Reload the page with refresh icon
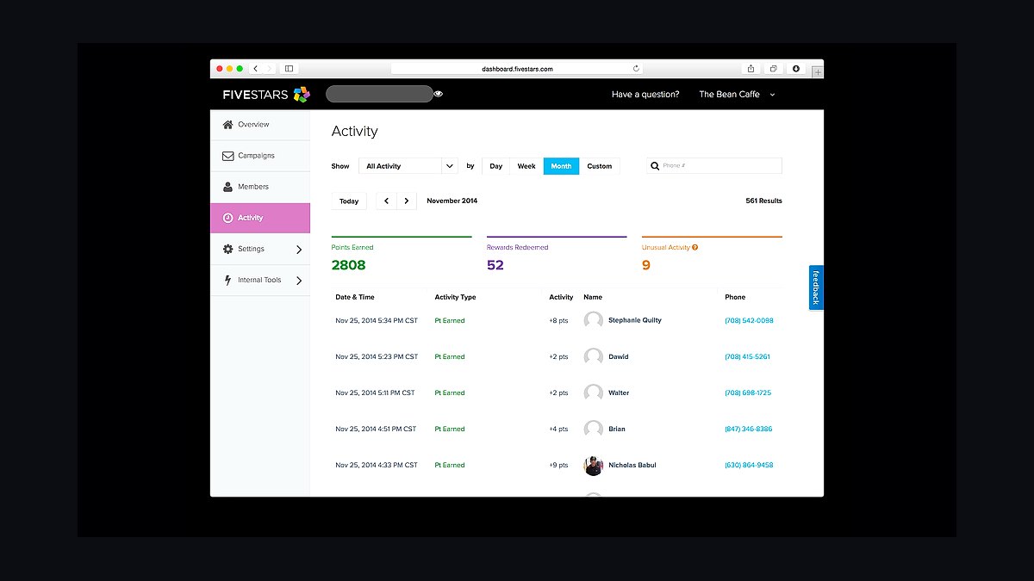The width and height of the screenshot is (1034, 581). click(x=636, y=69)
